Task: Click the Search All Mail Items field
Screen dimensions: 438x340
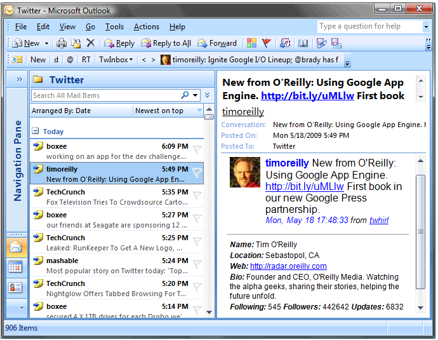Action: tap(105, 95)
